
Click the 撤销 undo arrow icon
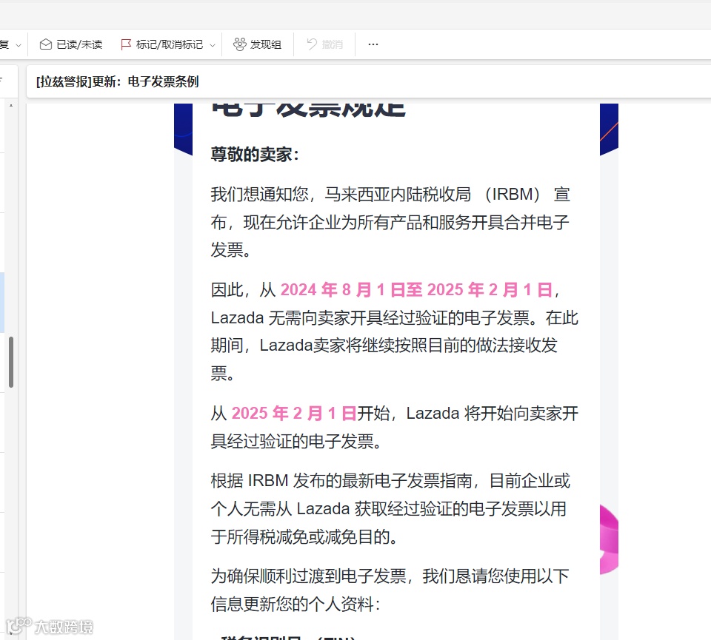[311, 44]
